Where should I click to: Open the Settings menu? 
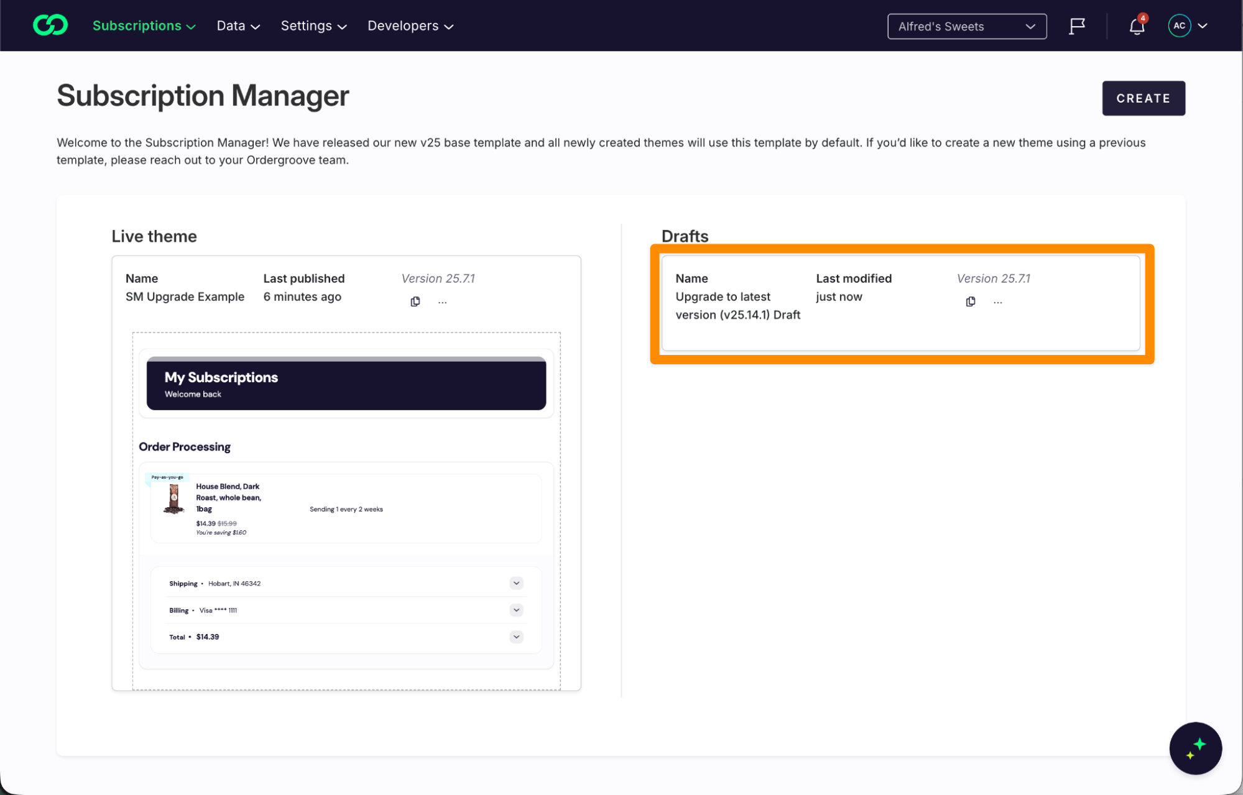point(313,26)
